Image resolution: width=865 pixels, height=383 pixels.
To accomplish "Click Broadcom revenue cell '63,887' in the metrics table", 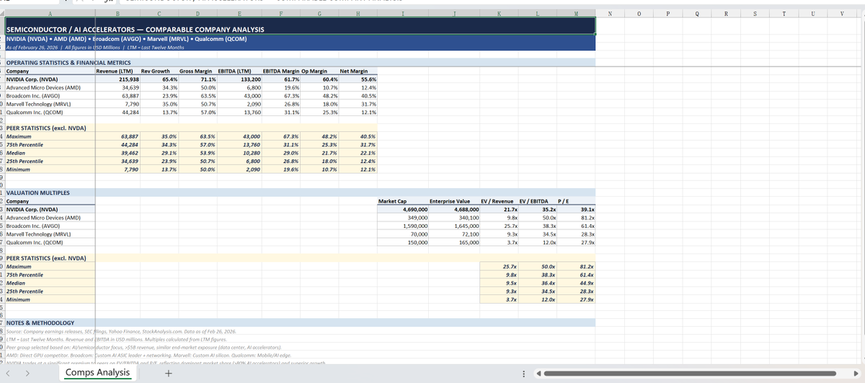I will 118,95.
